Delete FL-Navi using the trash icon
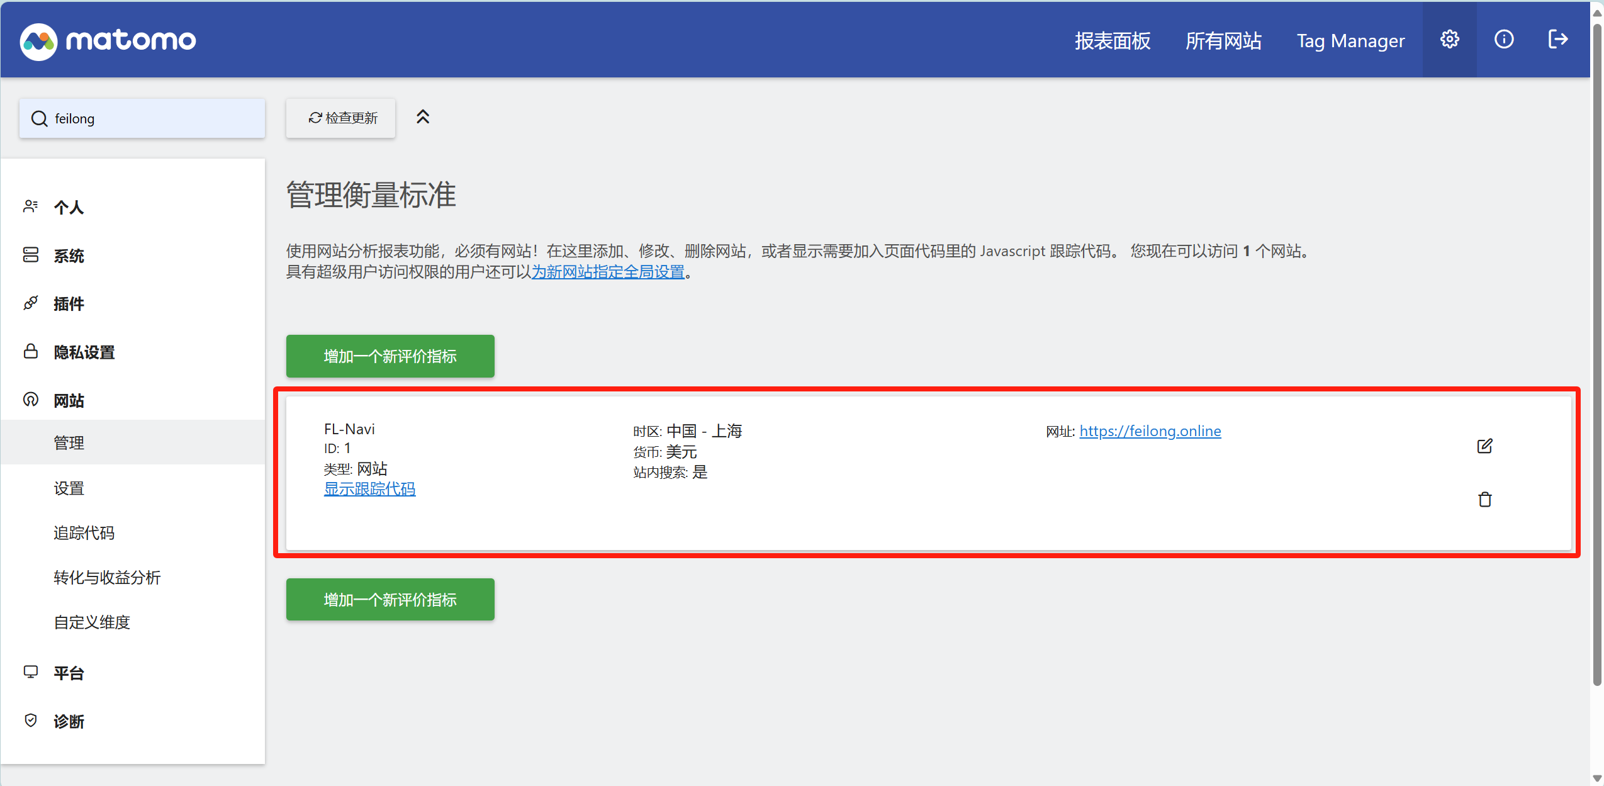 click(1484, 500)
